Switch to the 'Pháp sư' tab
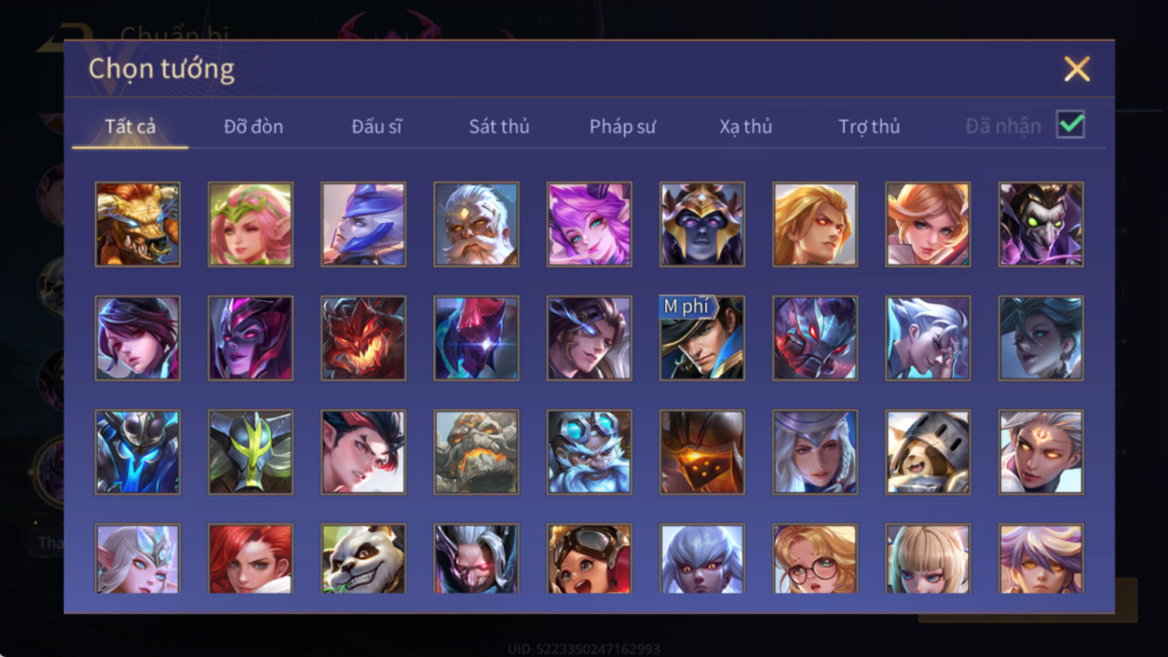Viewport: 1168px width, 657px height. [x=623, y=126]
